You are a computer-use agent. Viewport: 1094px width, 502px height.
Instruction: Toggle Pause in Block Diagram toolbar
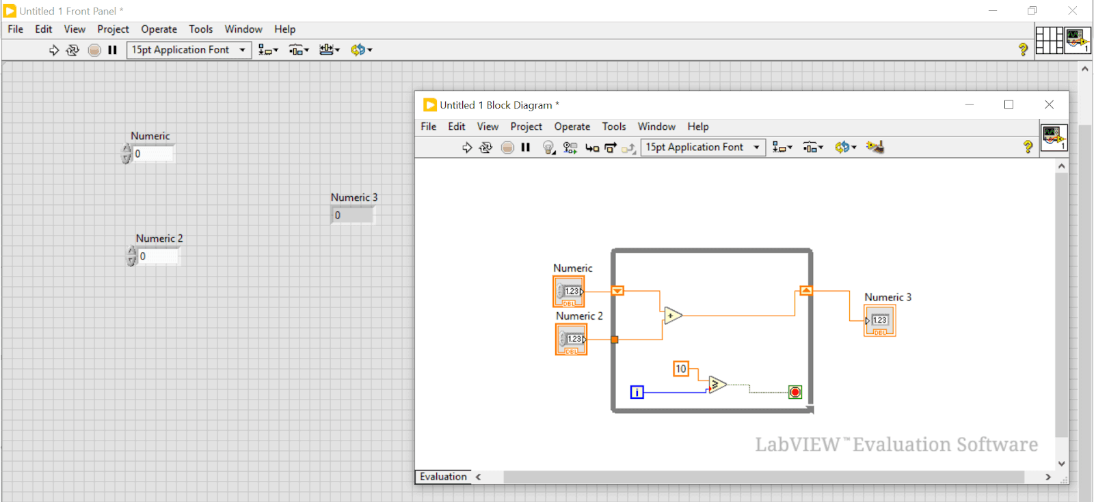(526, 148)
